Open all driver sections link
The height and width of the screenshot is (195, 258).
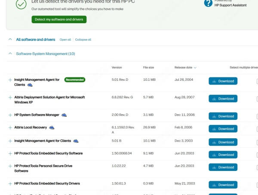(65, 40)
